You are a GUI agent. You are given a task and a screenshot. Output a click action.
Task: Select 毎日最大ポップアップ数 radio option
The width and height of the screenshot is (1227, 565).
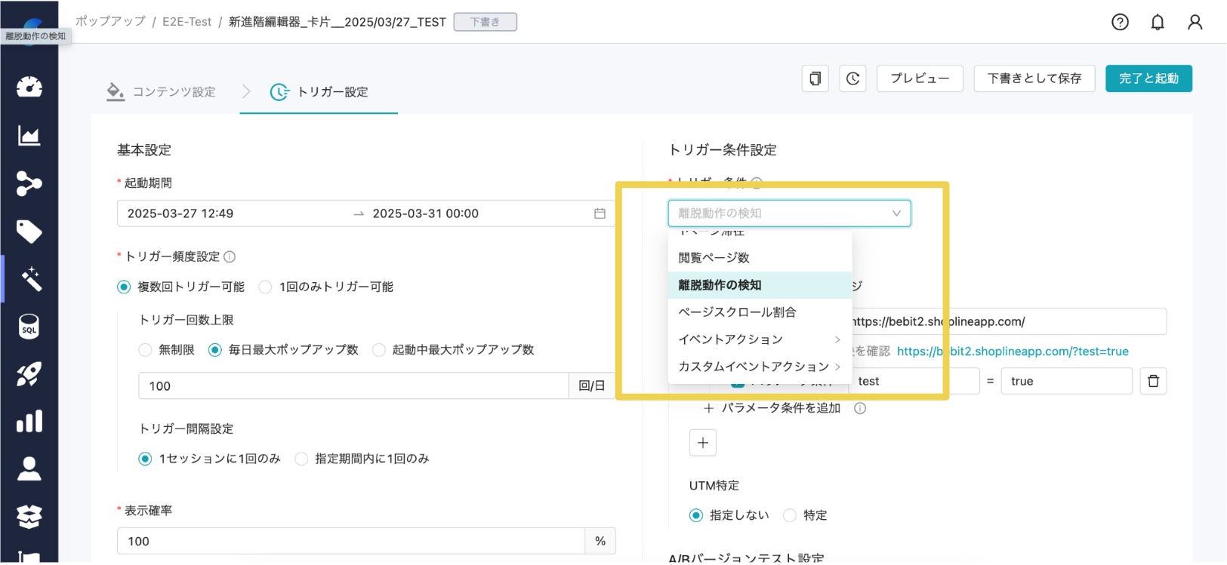tap(215, 350)
